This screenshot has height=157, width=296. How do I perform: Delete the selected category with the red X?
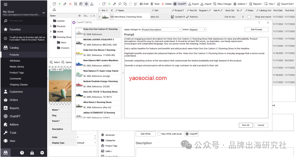(70, 4)
